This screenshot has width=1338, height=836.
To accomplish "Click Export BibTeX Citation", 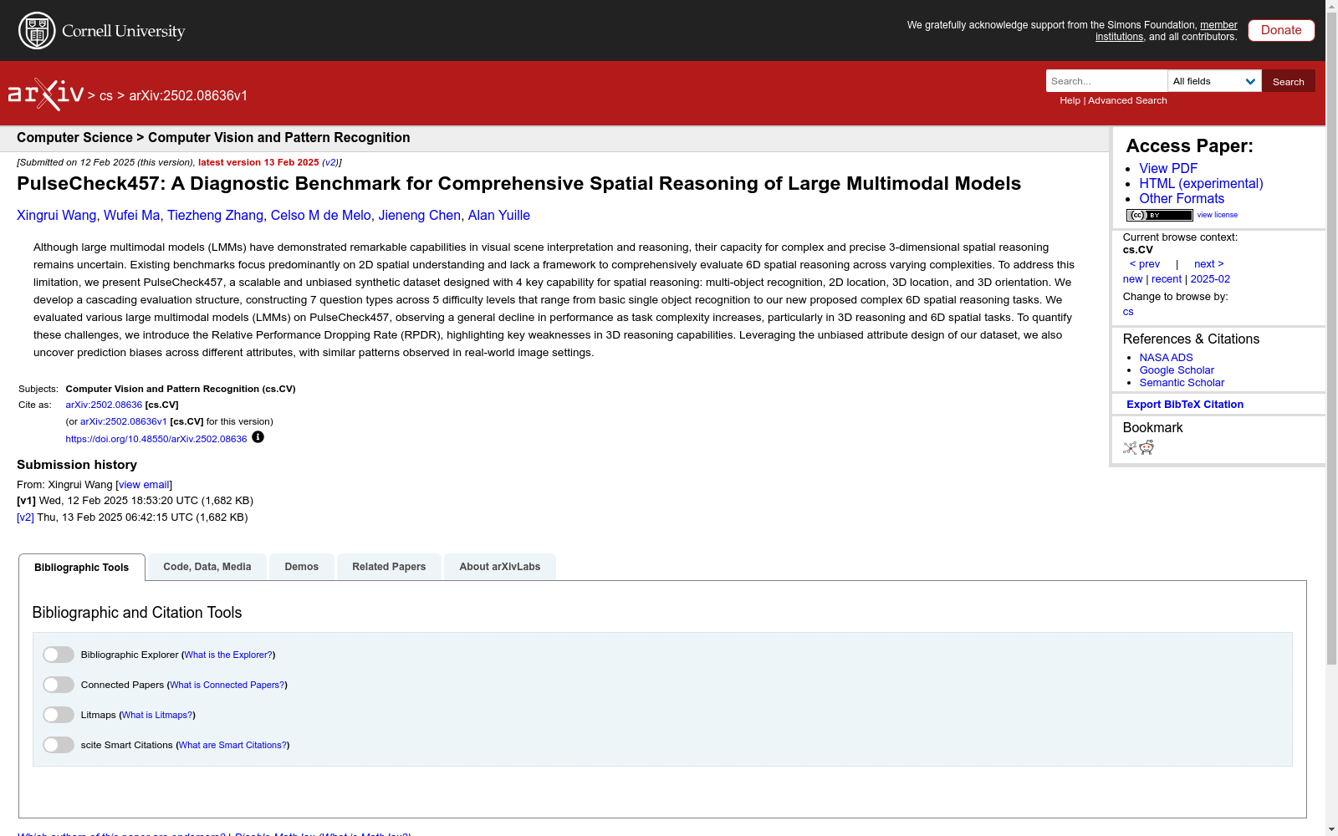I will coord(1185,405).
